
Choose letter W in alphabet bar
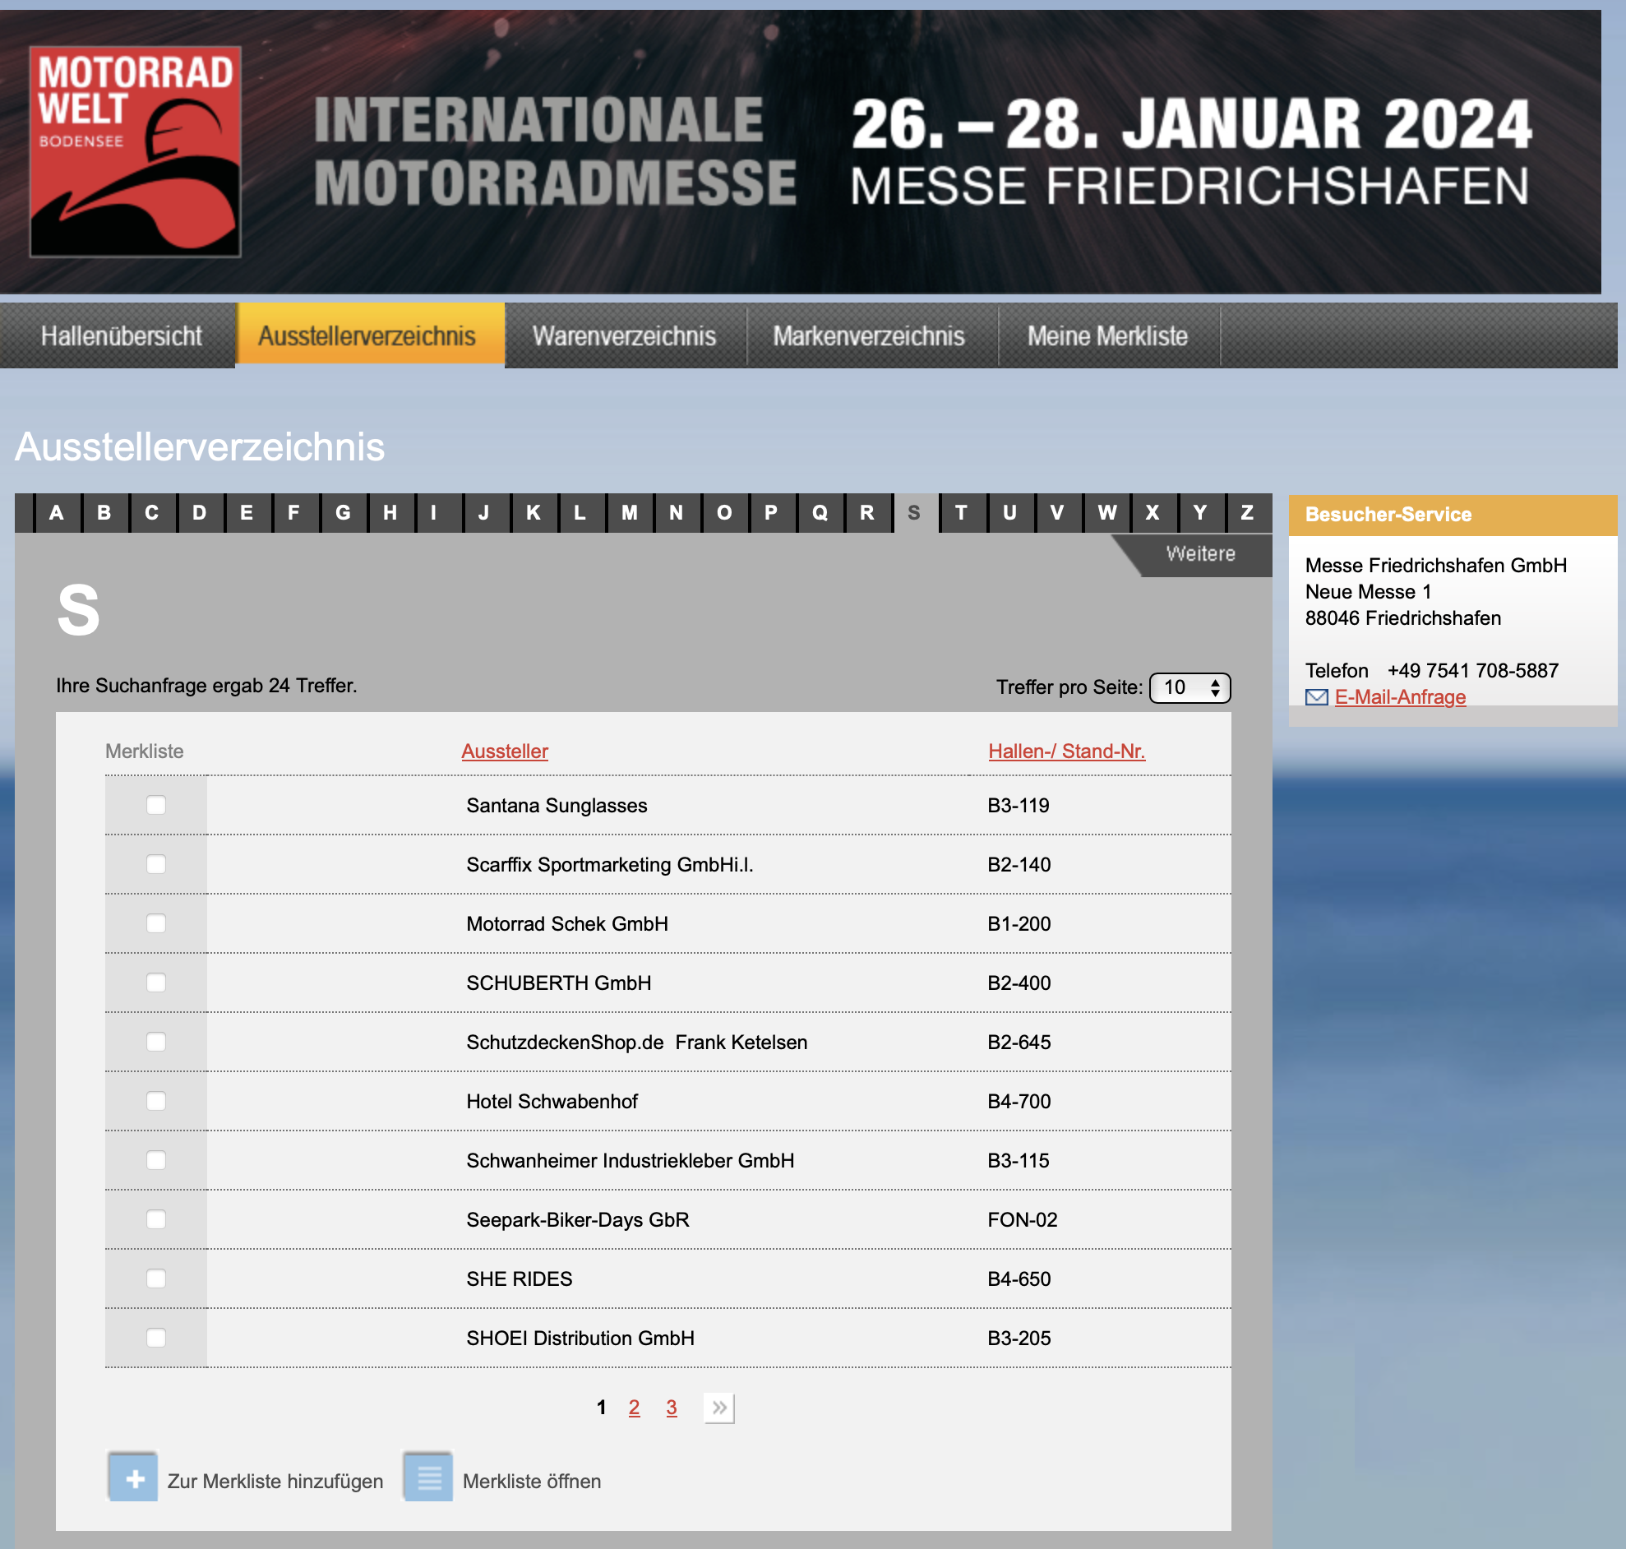point(1106,513)
